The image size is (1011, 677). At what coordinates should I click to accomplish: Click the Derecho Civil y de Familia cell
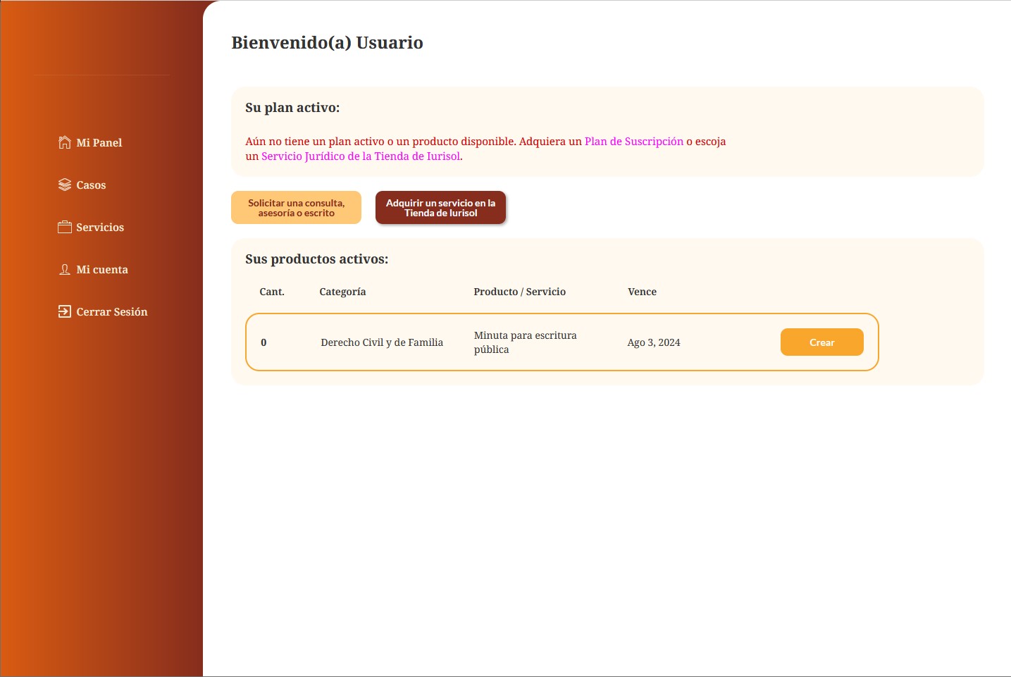click(x=382, y=342)
